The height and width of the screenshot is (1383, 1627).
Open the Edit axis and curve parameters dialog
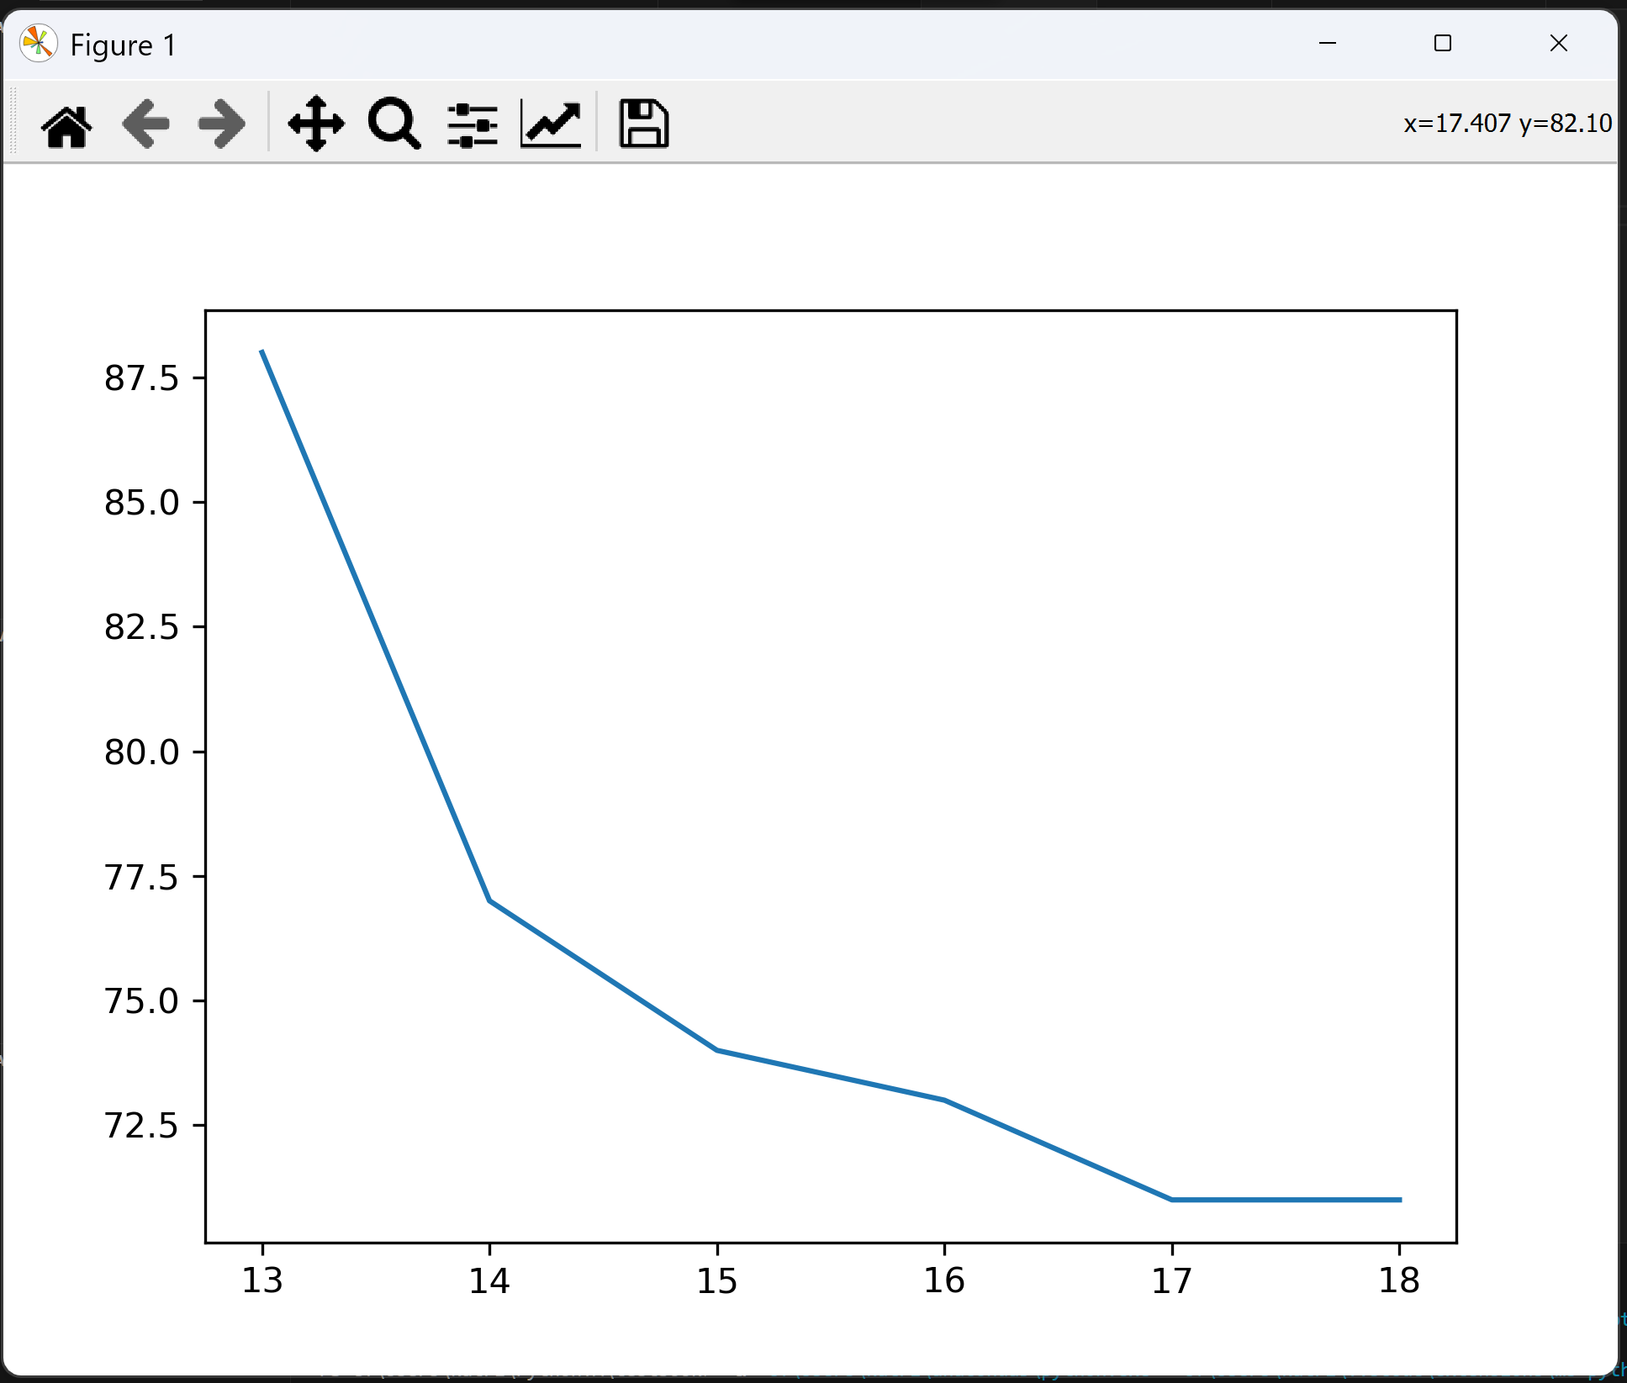[x=551, y=124]
